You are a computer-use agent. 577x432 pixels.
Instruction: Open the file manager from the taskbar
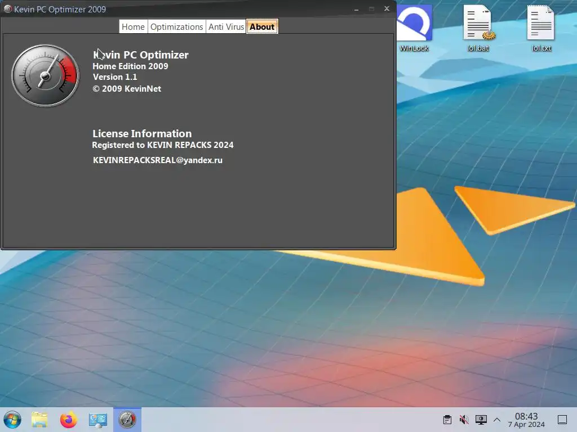tap(39, 420)
